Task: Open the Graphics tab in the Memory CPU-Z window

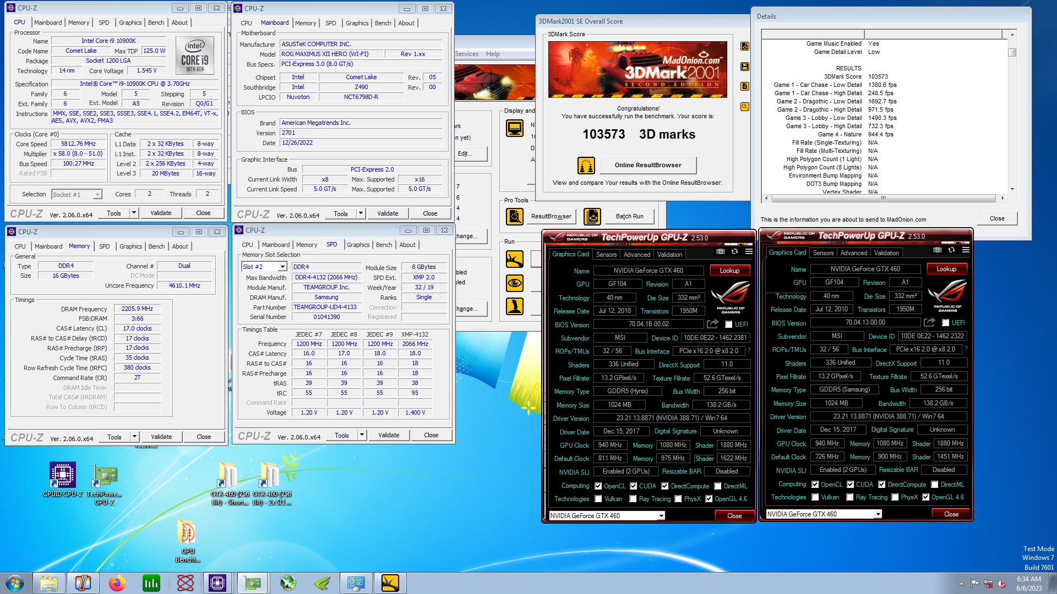Action: [131, 246]
